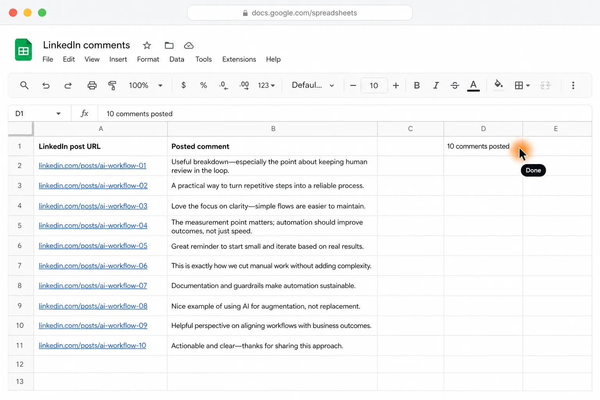Check cloud save status icon
The height and width of the screenshot is (400, 600).
(x=189, y=45)
